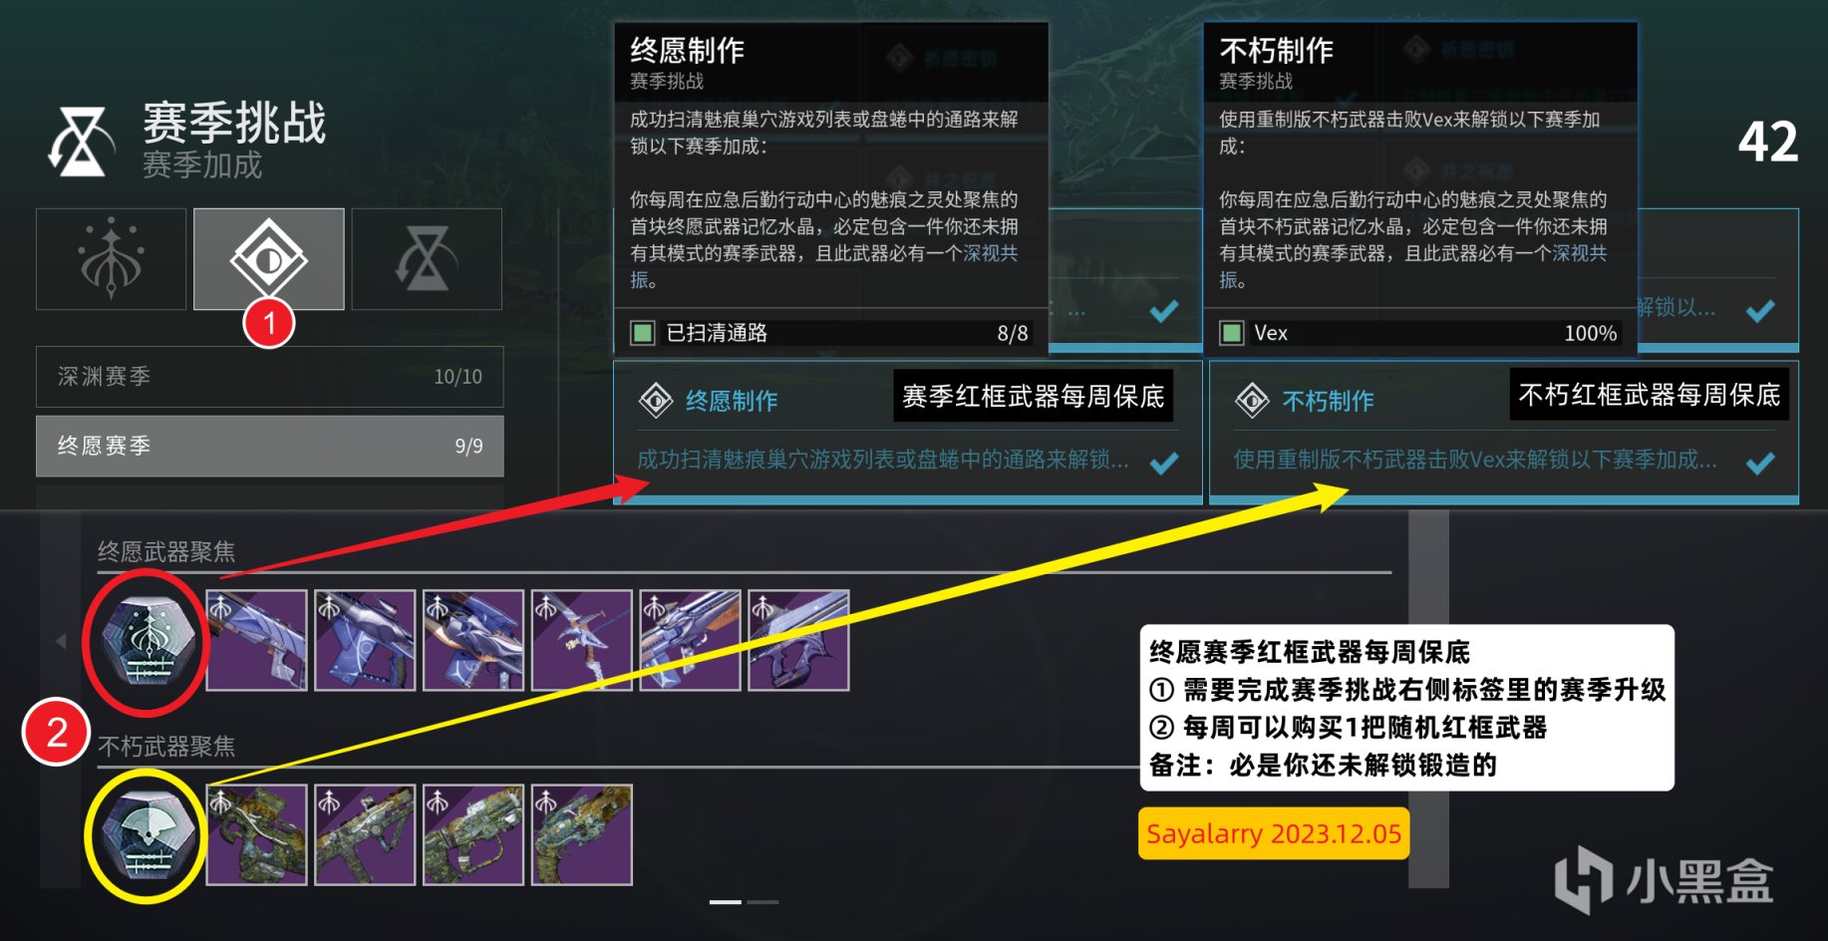1828x941 pixels.
Task: Click the left arrow beside weapon focusing
Action: [61, 641]
